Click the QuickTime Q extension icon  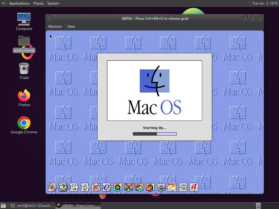(x=117, y=187)
